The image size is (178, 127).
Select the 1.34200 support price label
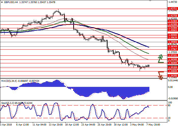point(172,75)
